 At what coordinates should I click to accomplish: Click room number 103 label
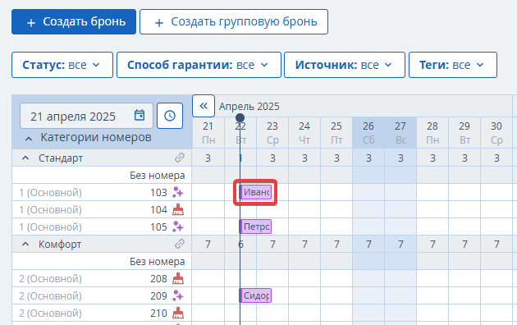tap(158, 193)
